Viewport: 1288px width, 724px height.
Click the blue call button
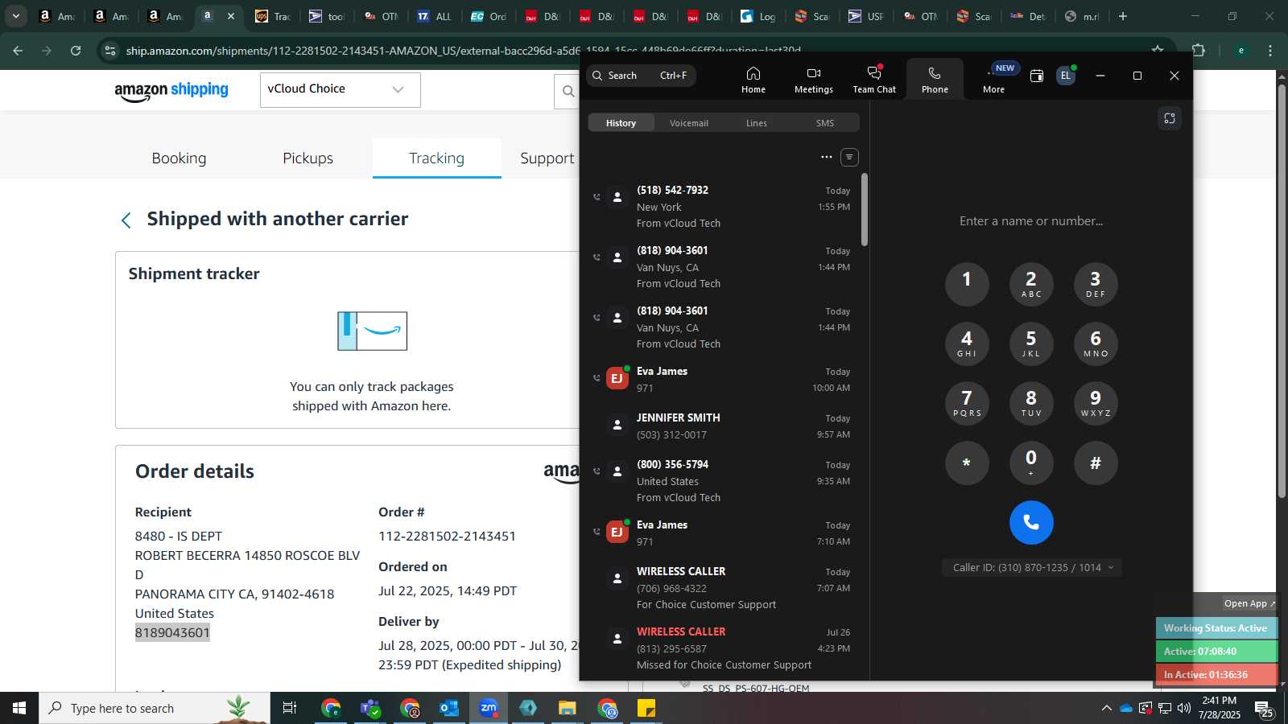(x=1031, y=522)
